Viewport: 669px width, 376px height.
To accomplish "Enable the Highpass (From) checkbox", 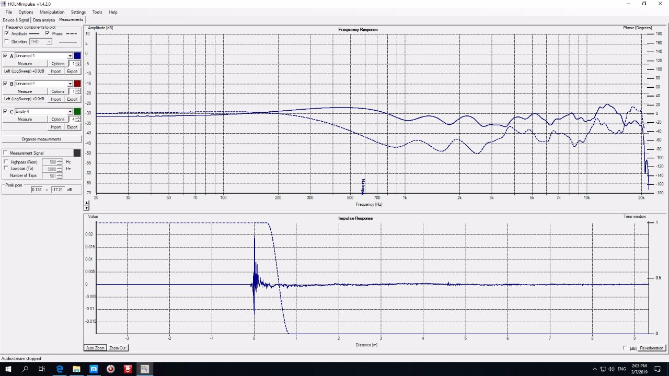I will point(6,162).
